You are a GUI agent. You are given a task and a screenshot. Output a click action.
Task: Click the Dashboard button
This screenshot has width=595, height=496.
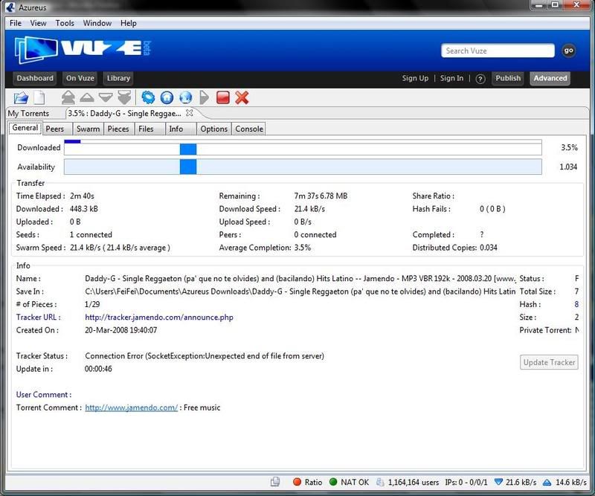coord(35,78)
